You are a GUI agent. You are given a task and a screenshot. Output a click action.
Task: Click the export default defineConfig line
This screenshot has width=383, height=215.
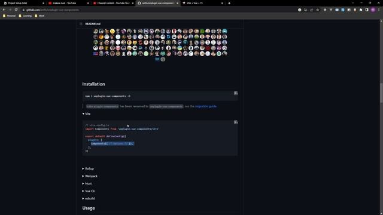(106, 136)
